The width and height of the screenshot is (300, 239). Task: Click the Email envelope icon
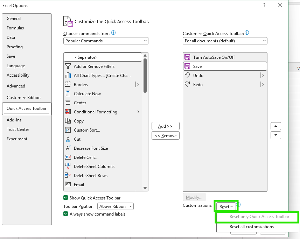coord(68,184)
